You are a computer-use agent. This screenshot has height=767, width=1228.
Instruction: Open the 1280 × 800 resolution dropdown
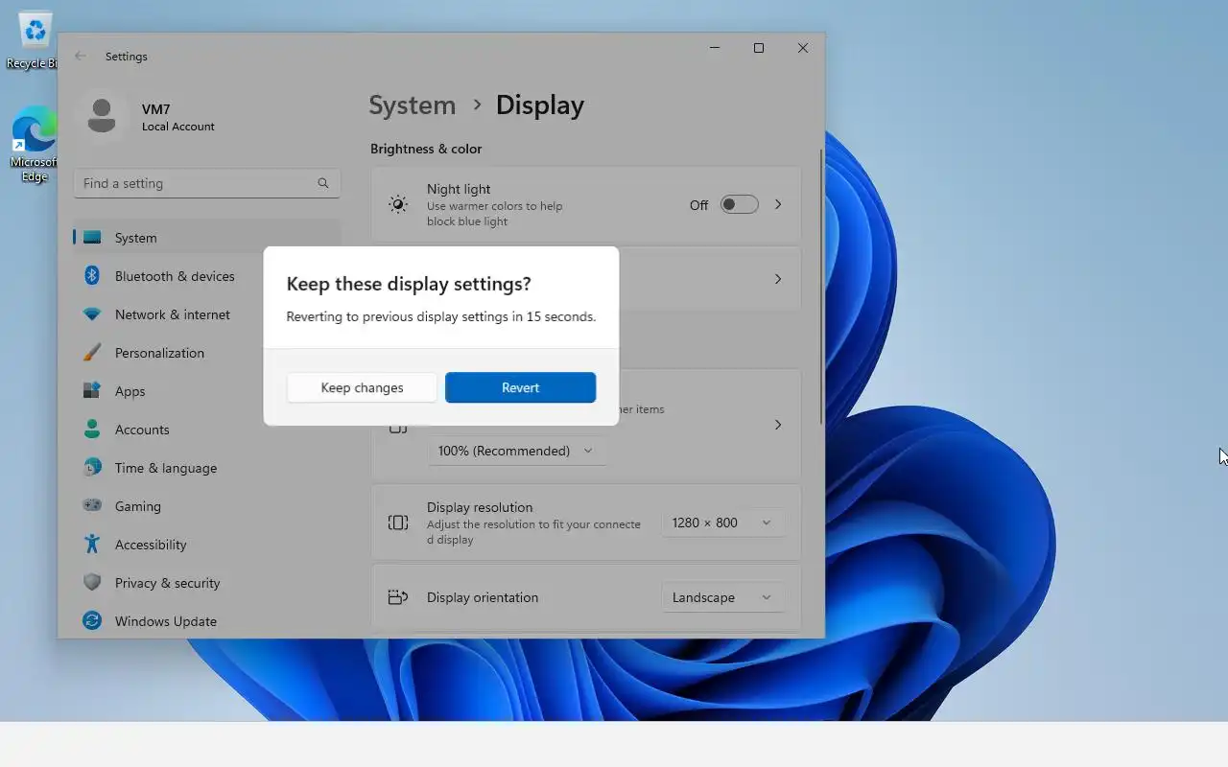pos(722,523)
